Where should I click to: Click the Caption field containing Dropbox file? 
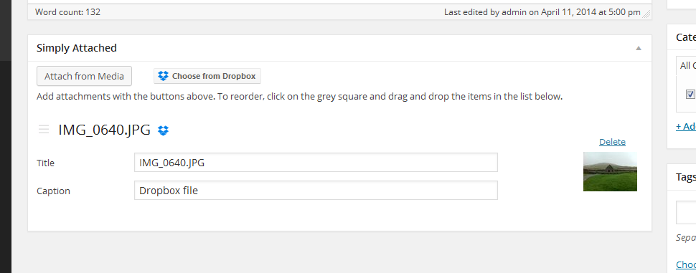click(x=316, y=190)
